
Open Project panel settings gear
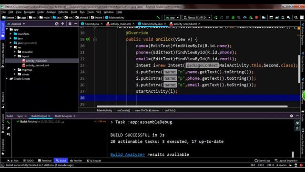pos(70,24)
